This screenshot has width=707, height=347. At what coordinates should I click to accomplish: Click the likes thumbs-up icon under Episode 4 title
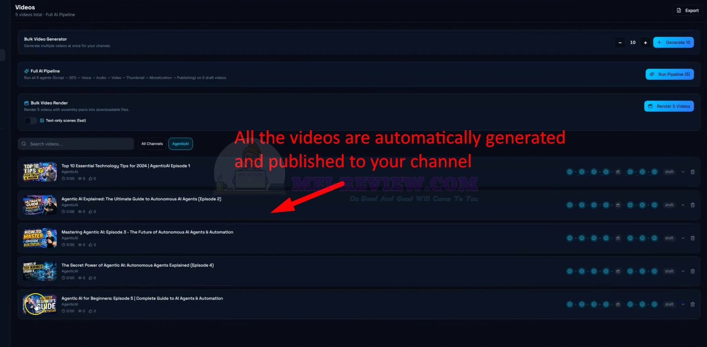(90, 278)
